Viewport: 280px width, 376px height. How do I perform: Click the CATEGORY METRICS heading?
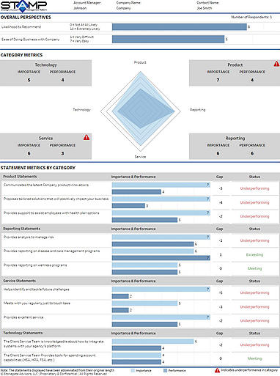21,55
